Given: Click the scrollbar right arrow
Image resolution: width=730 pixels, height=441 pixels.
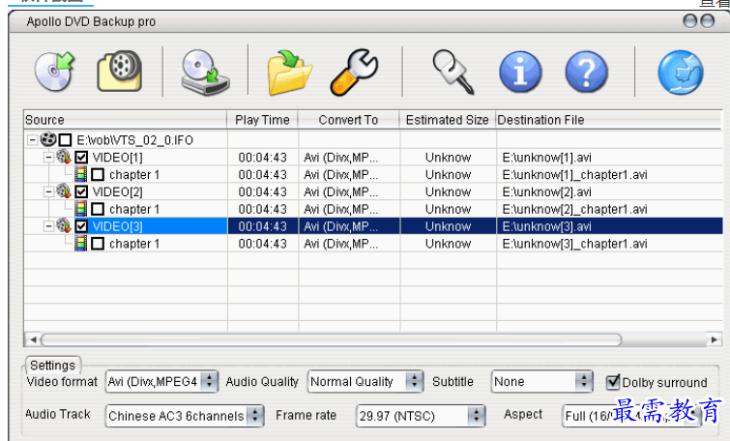Looking at the screenshot, I should click(715, 340).
